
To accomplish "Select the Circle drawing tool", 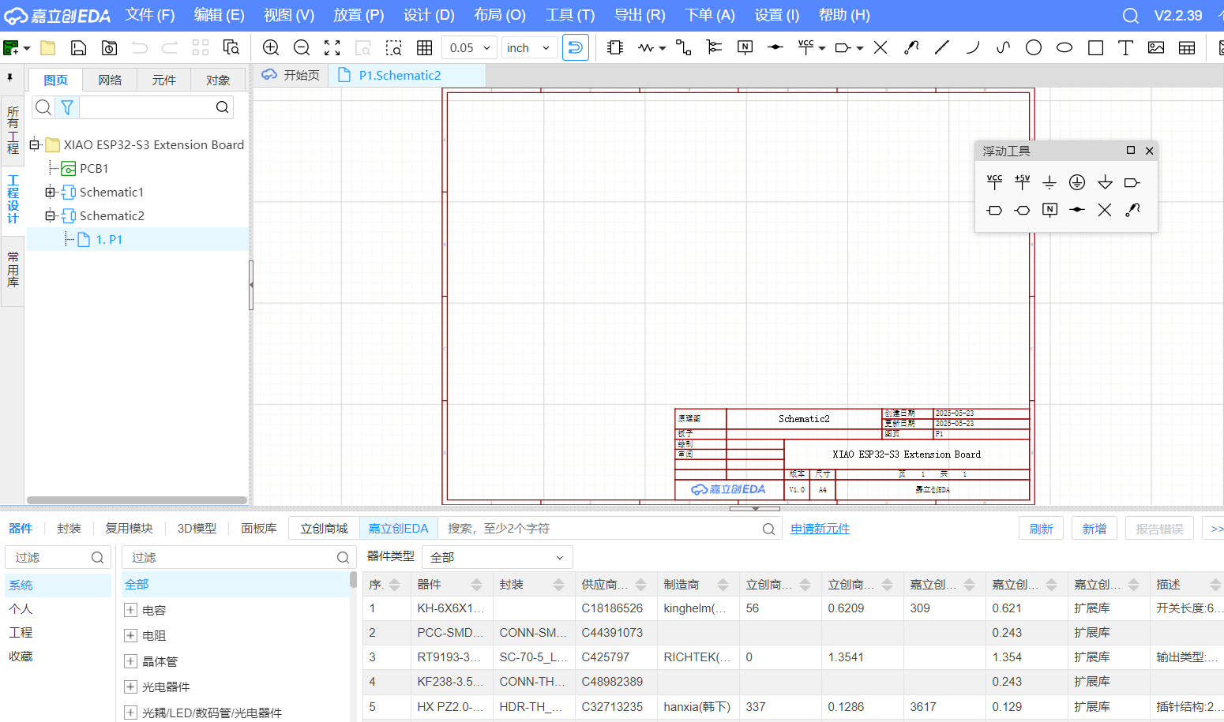I will (1034, 47).
